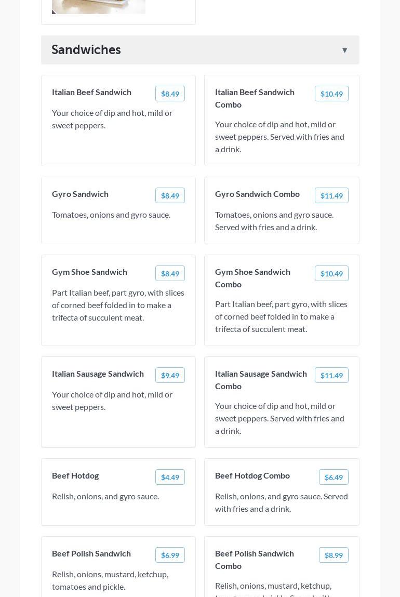Collapse the Sandwiches section arrow

[344, 50]
